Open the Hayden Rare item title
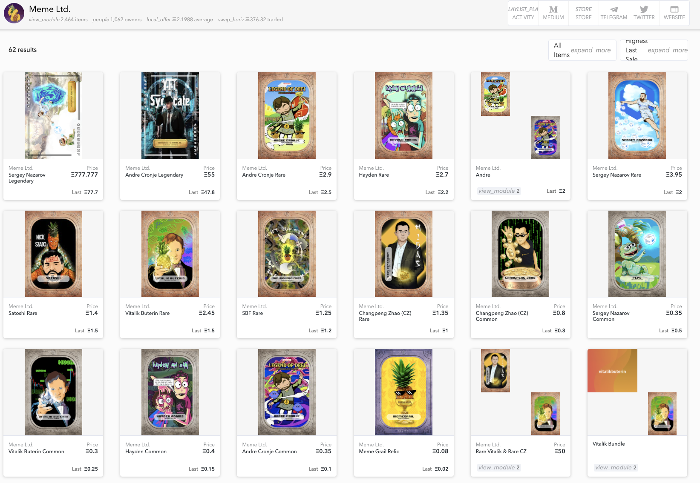This screenshot has height=483, width=700. click(374, 175)
